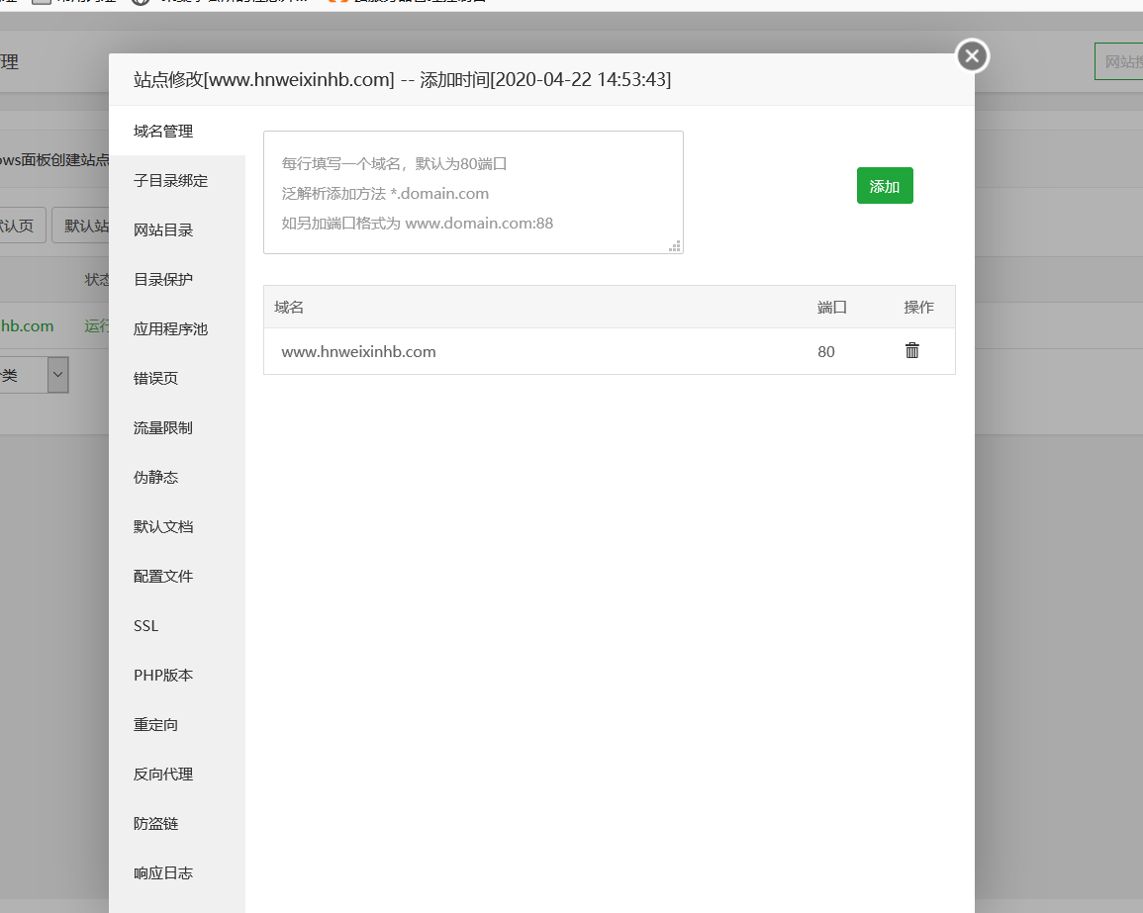Click the partially hidden 认页 button in background
Viewport: 1143px width, 913px height.
[23, 226]
